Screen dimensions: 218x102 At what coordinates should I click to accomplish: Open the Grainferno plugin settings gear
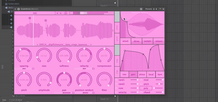point(19,9)
